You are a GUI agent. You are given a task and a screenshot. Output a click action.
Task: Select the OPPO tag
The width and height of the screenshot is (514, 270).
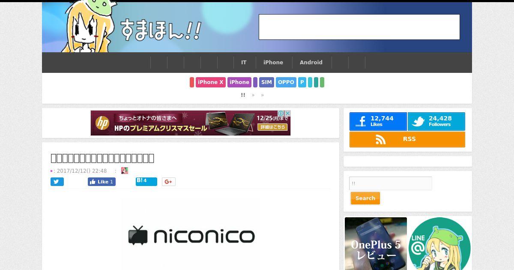[x=286, y=82]
